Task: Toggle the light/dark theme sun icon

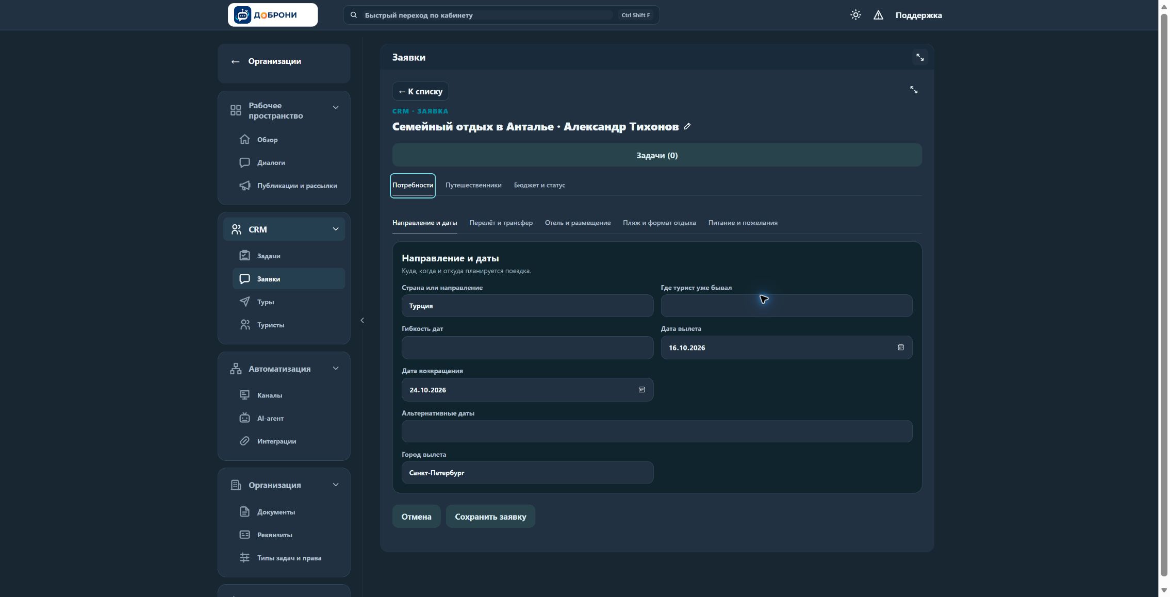Action: [855, 15]
